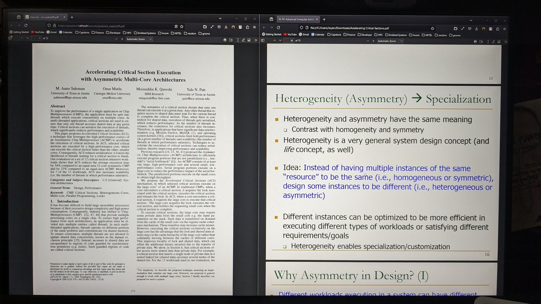The image size is (541, 304).
Task: Toggle PDF sidebar in left viewer
Action: 10,39
